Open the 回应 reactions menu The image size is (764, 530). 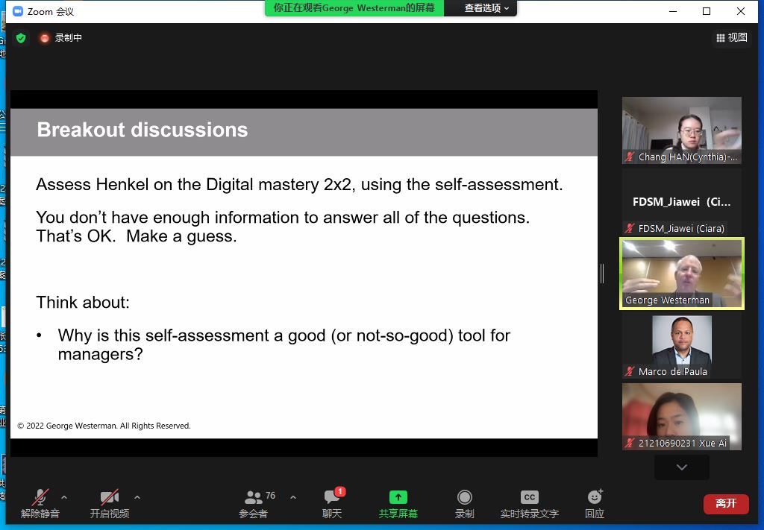point(595,504)
